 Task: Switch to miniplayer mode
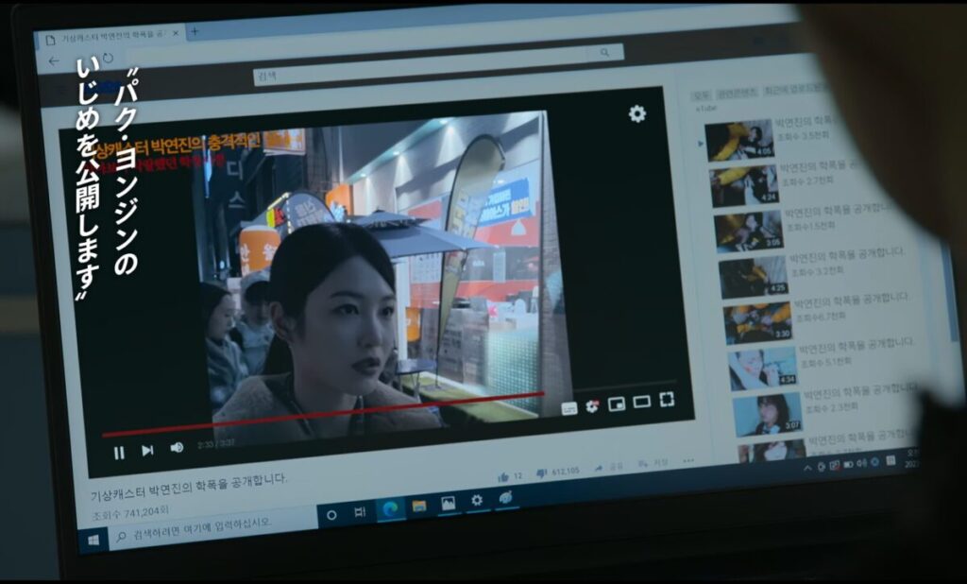coord(616,404)
